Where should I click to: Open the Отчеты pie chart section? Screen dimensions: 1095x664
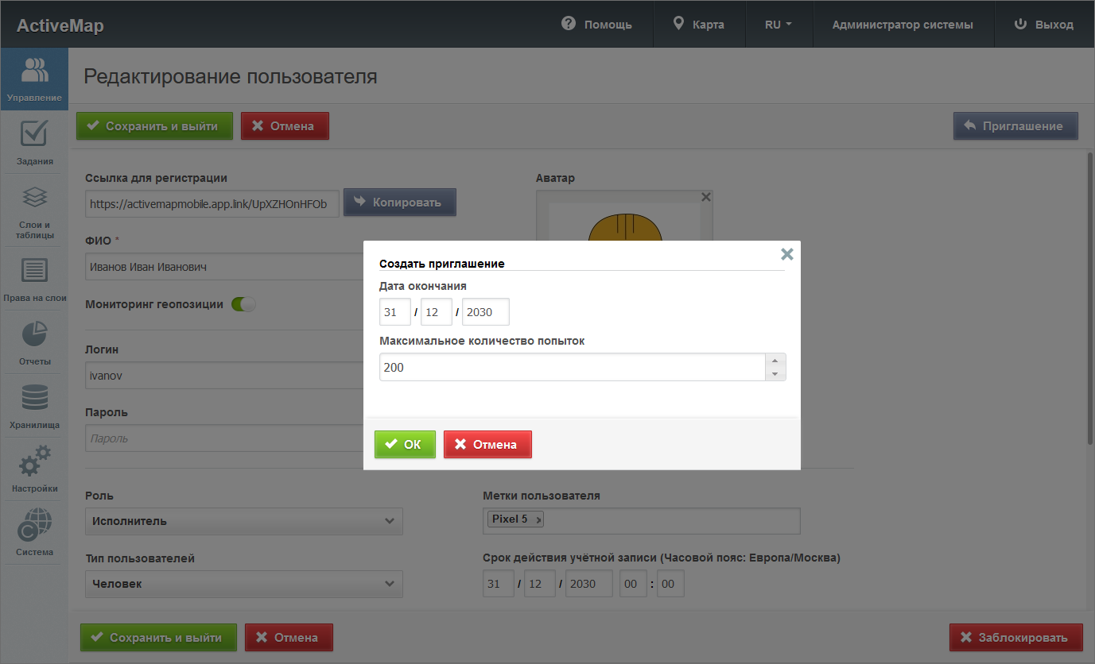(x=34, y=343)
